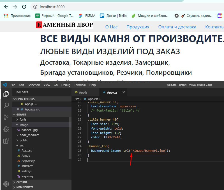Expand the node_modules folder

tap(41, 135)
